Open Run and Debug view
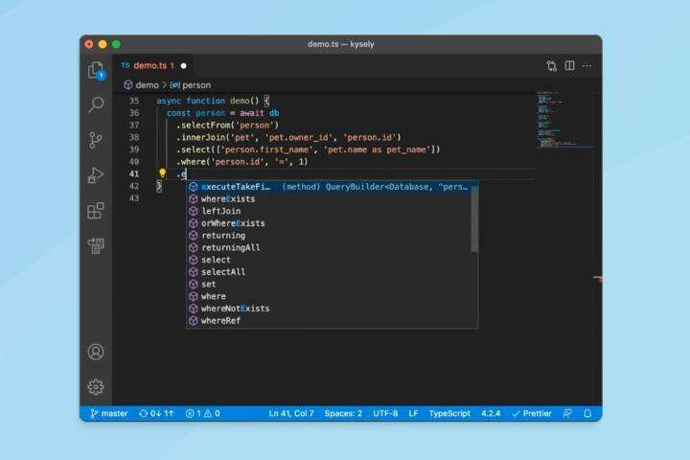The height and width of the screenshot is (460, 690). pyautogui.click(x=96, y=175)
